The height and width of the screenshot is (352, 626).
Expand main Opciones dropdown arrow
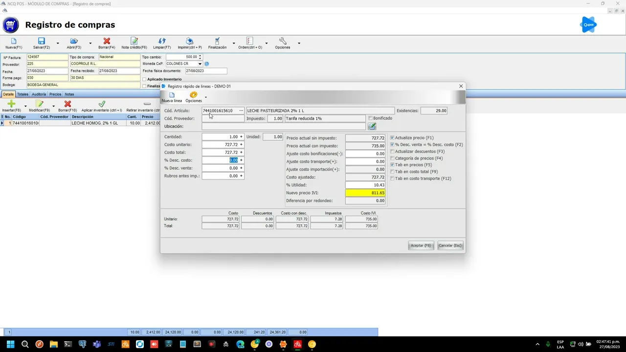coord(299,44)
